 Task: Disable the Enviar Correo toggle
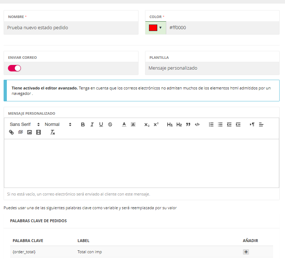[x=14, y=68]
